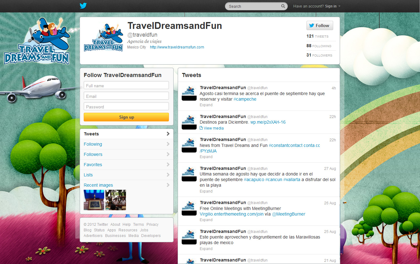View the 31 Followers count
Viewport: 420px width, 264px height.
click(319, 55)
